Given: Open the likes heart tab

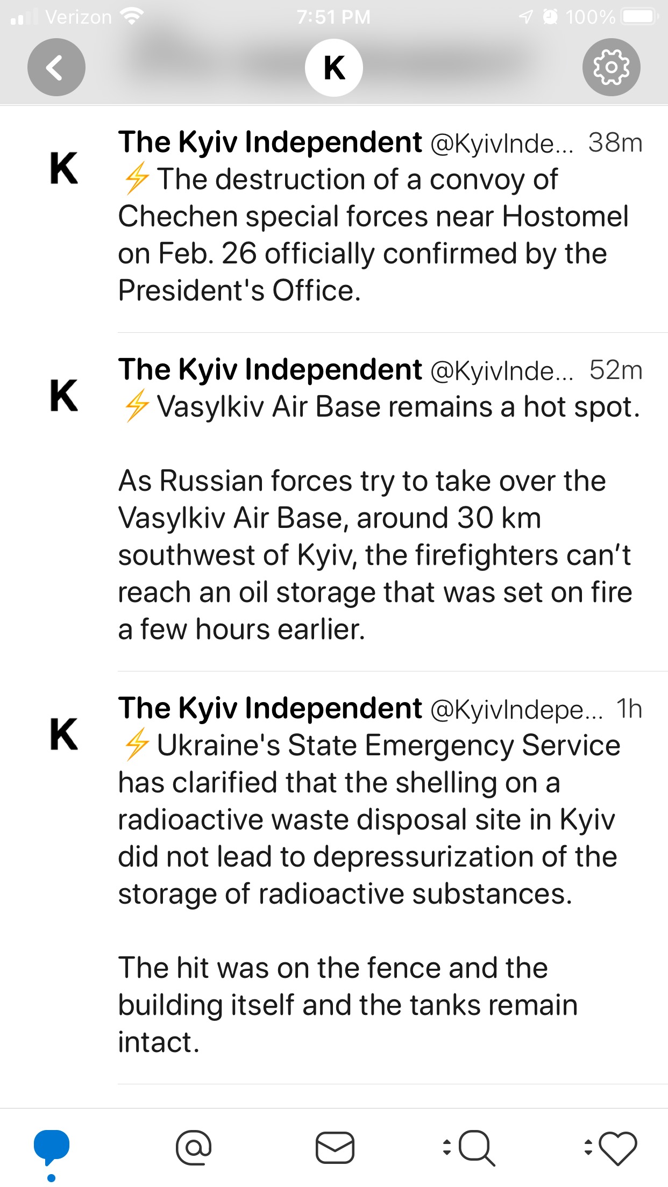Looking at the screenshot, I should 616,1147.
